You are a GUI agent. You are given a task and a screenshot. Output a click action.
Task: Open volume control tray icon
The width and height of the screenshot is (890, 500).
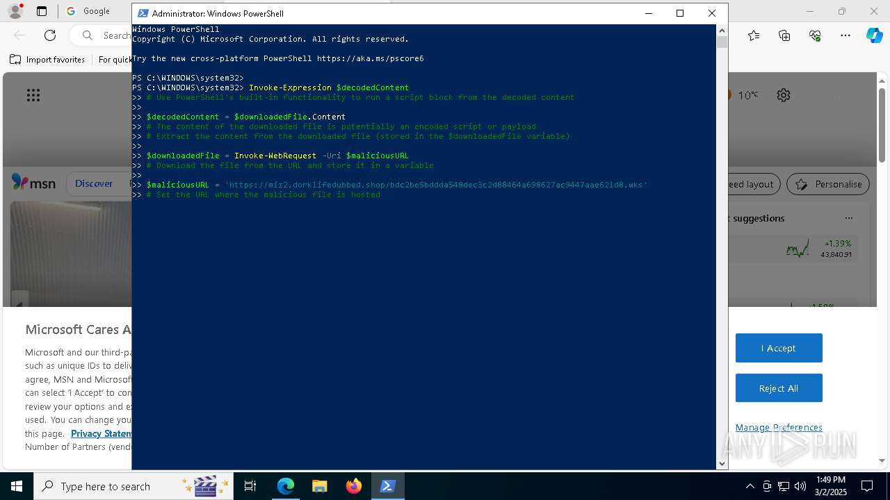800,486
